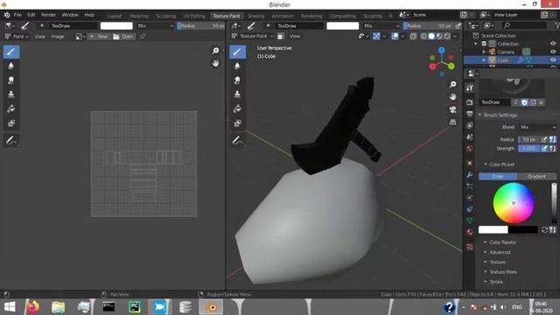Select the Mask tool in 3D viewport toolbar

point(237,123)
